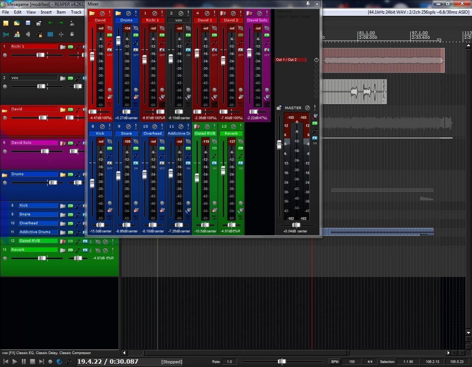The width and height of the screenshot is (472, 367).
Task: Pin the Mixer window with pushpin icon
Action: [308, 4]
